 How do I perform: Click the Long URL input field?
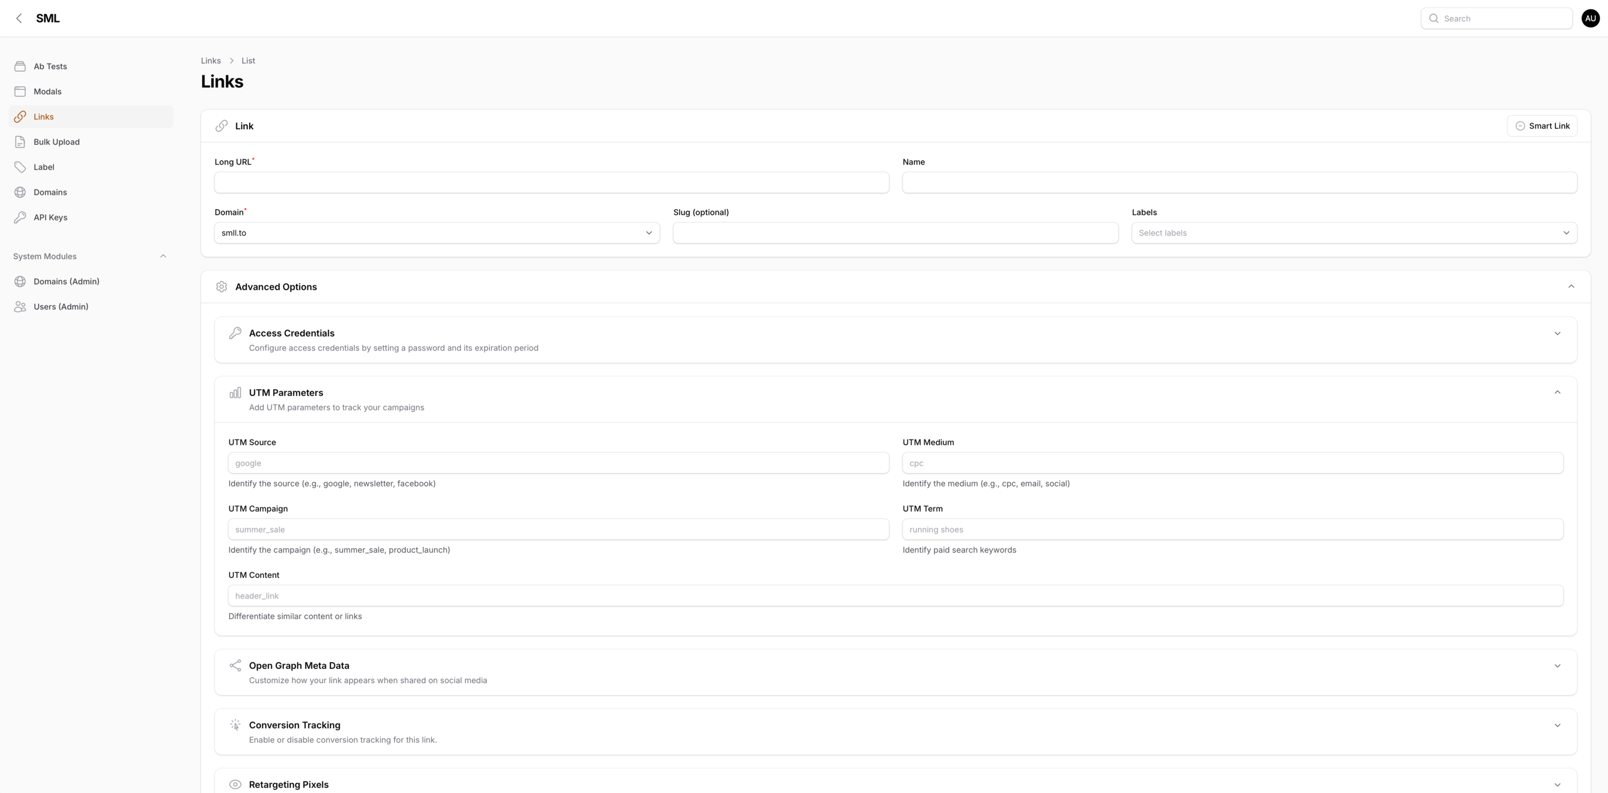(x=551, y=183)
